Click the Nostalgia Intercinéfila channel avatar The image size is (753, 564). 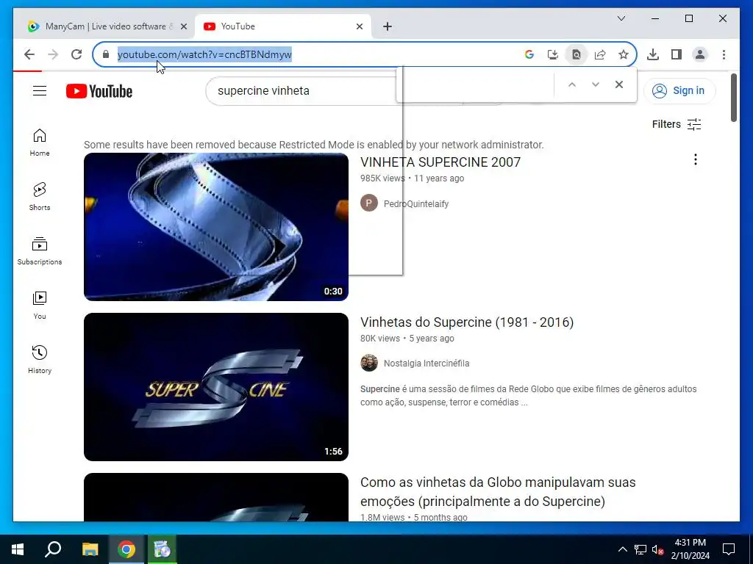[x=369, y=363]
